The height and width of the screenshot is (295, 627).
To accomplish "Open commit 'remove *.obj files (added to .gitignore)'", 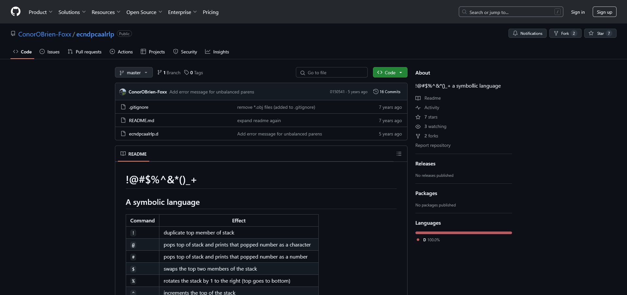I will point(276,107).
